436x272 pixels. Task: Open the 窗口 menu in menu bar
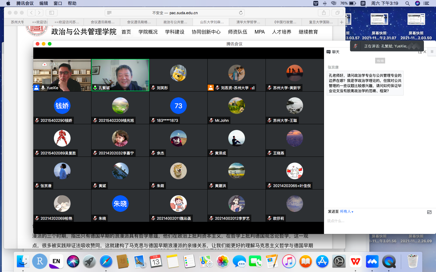click(x=58, y=3)
